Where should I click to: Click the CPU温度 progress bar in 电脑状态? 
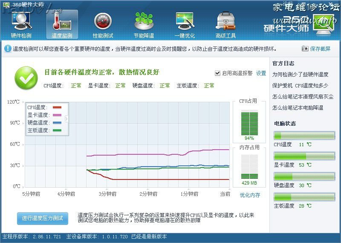click(x=304, y=136)
